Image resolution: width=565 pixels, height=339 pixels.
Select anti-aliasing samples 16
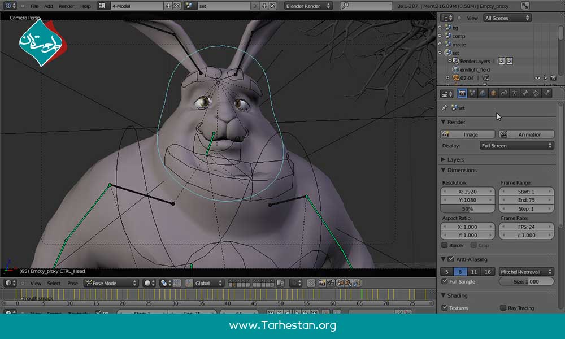click(x=488, y=272)
